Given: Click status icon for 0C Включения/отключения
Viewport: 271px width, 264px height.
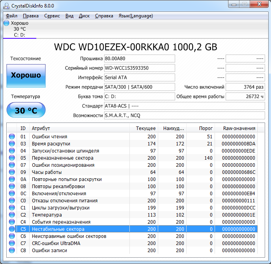Looking at the screenshot, I should [x=12, y=193].
